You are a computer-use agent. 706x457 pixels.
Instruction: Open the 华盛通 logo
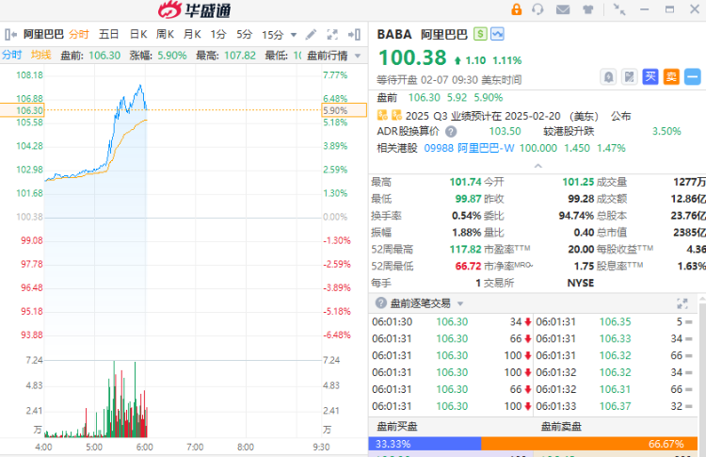pos(195,10)
